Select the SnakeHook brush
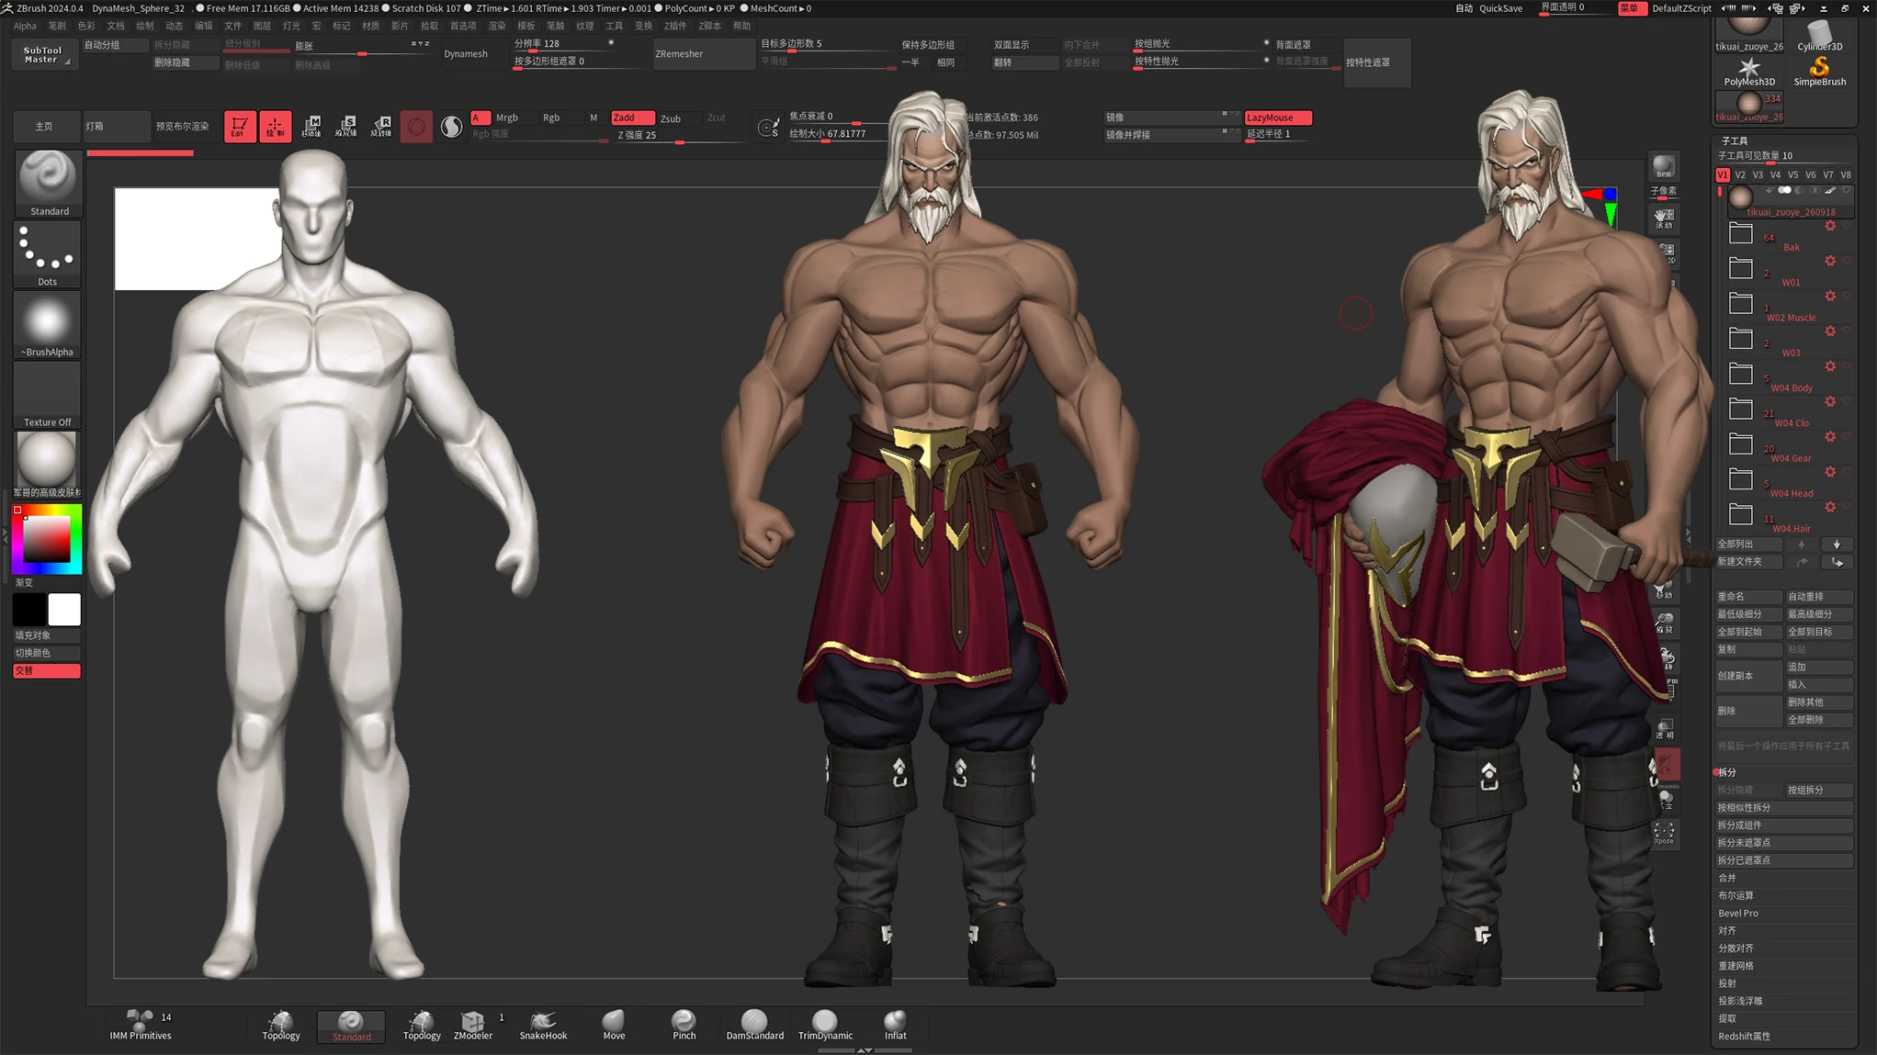 pyautogui.click(x=543, y=1026)
